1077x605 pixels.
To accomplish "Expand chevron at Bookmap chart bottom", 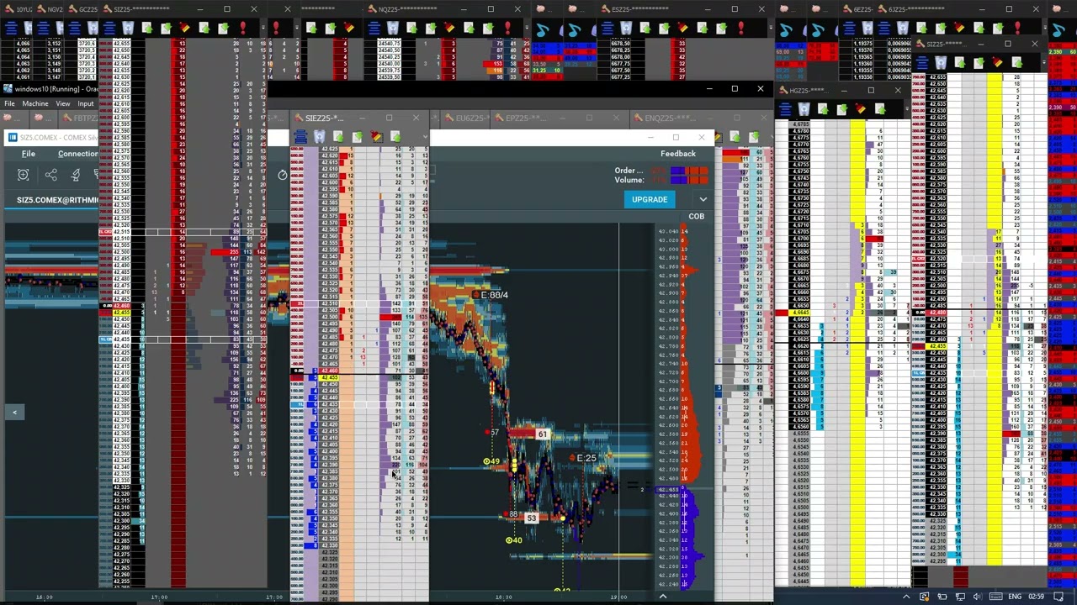I will click(x=662, y=597).
